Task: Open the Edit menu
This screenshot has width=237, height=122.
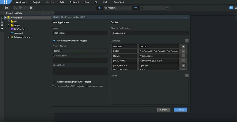Action: (62, 2)
